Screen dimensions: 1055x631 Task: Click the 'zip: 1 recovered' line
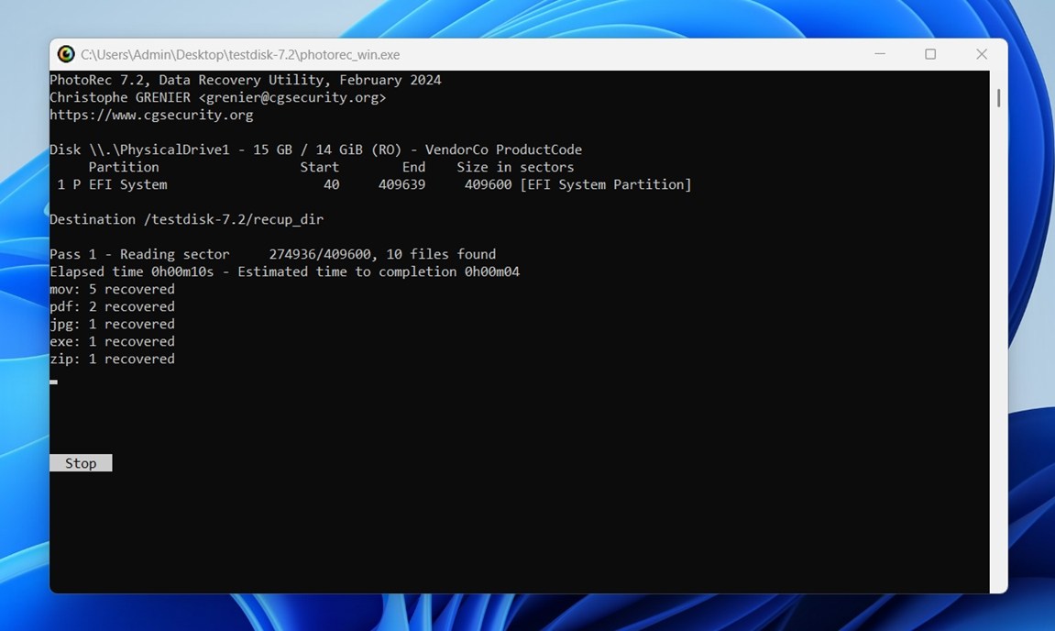point(112,360)
